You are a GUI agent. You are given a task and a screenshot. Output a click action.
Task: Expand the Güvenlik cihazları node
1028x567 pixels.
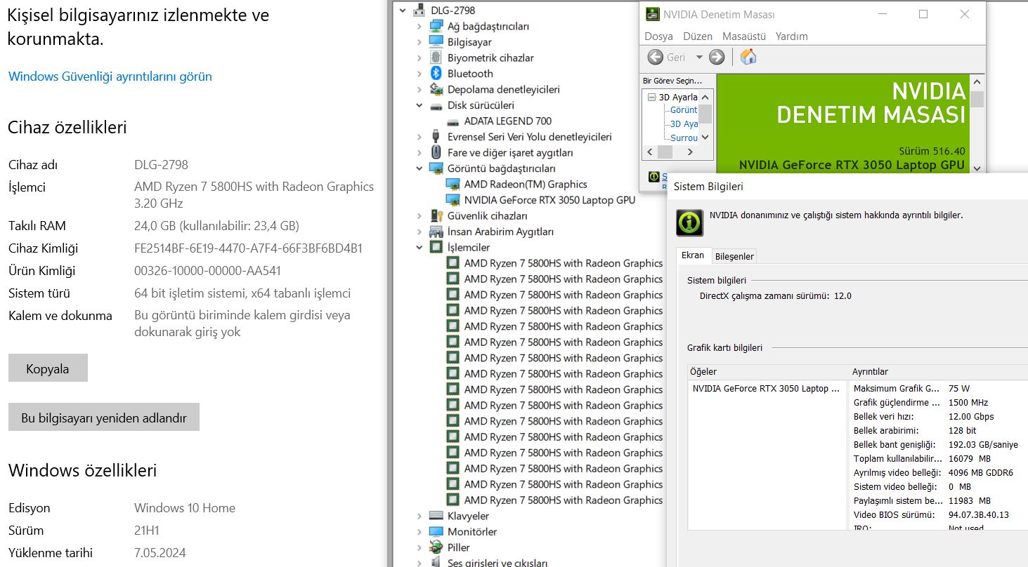click(419, 215)
